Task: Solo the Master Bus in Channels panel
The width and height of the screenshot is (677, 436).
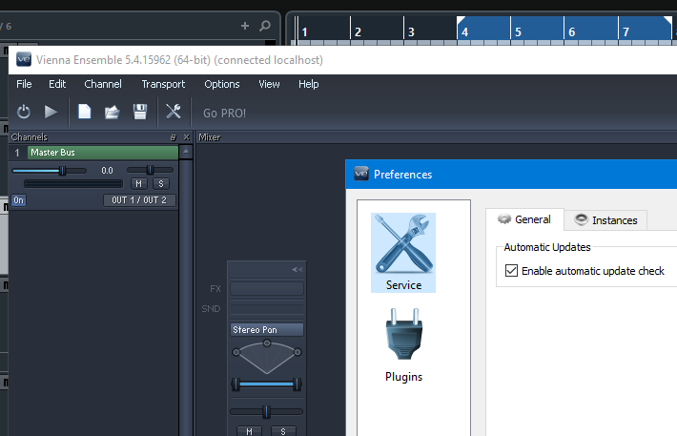Action: (161, 183)
